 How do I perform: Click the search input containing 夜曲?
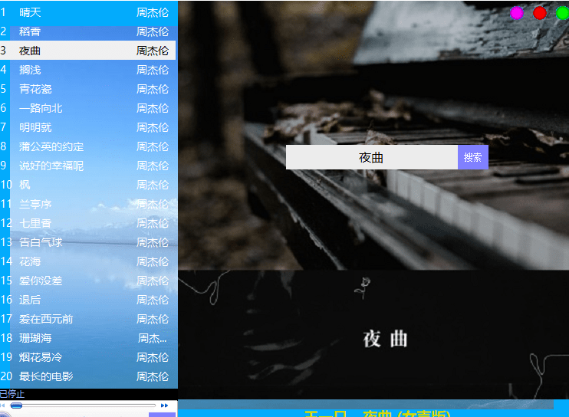click(x=371, y=157)
